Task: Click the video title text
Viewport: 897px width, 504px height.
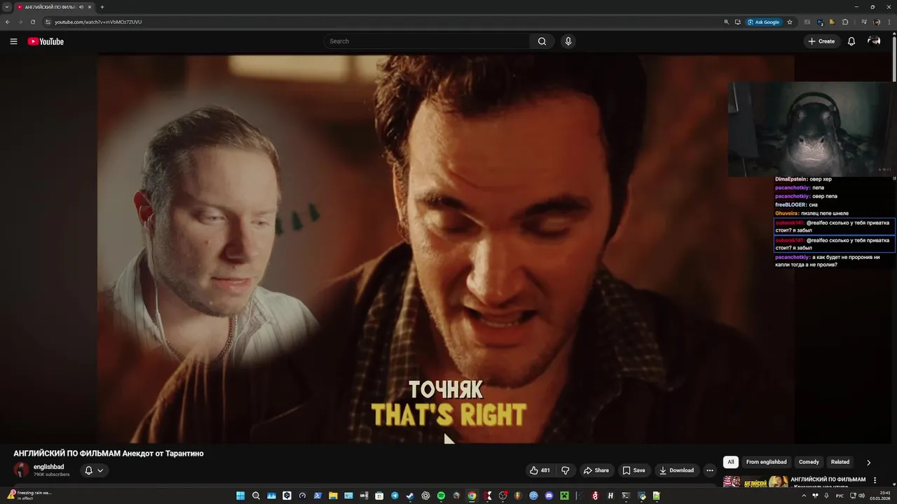Action: click(109, 454)
